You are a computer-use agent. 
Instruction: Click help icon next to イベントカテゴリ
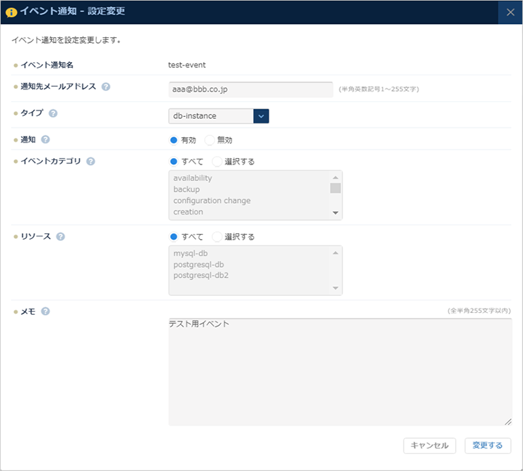click(91, 161)
